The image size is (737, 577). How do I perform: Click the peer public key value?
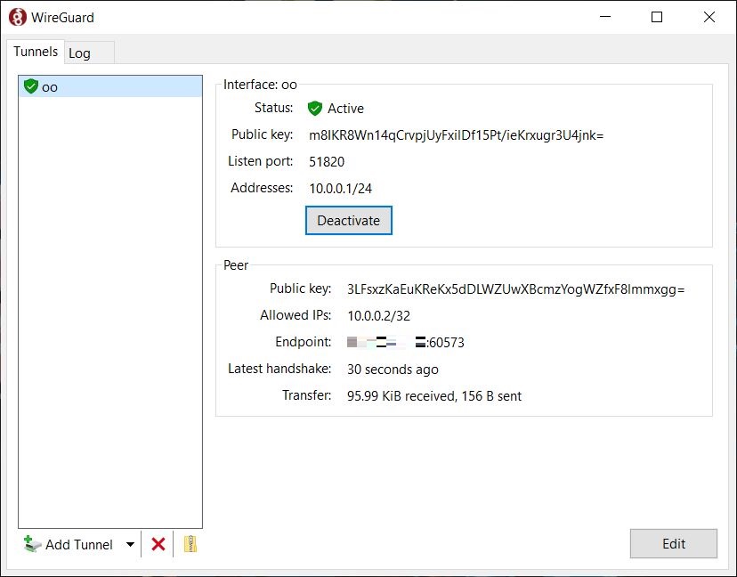(x=515, y=289)
